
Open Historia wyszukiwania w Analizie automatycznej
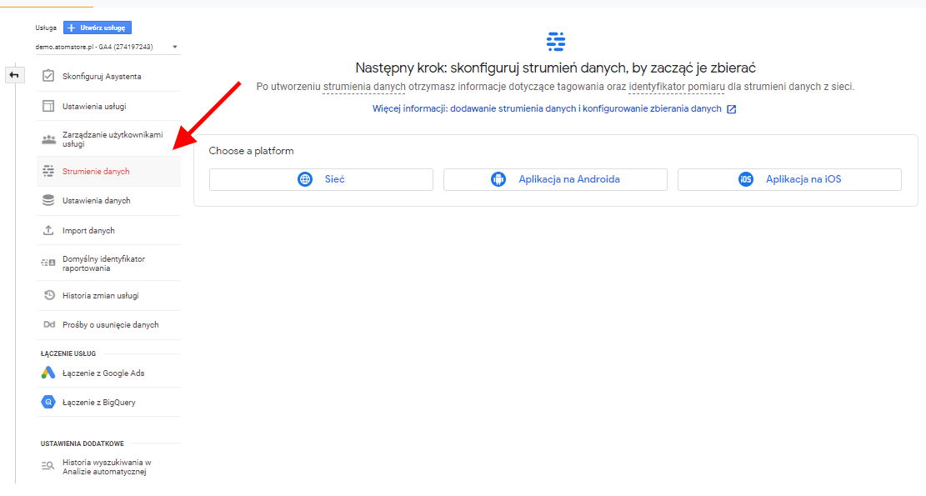[x=108, y=467]
